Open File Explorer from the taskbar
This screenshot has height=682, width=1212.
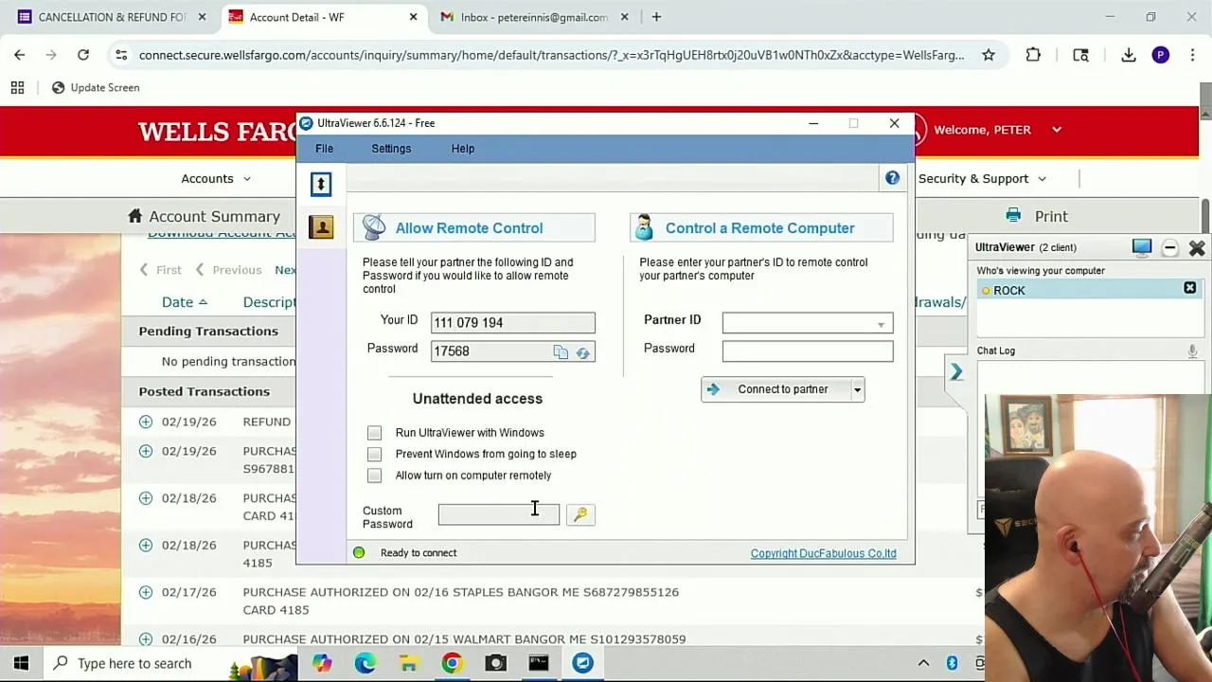(x=408, y=663)
